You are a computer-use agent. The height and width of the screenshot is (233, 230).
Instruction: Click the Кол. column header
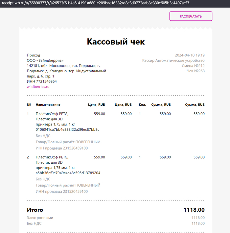tap(142, 105)
